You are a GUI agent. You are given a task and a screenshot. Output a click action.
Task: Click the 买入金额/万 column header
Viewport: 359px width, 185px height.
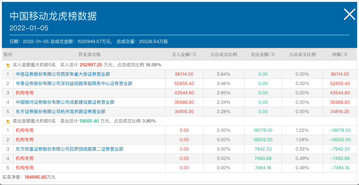click(x=184, y=55)
